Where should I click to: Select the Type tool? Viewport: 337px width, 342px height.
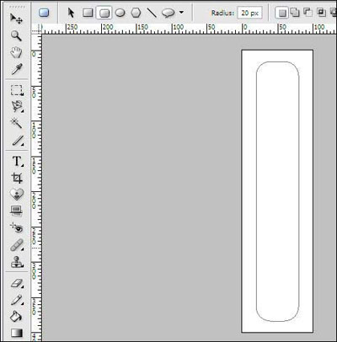(17, 162)
